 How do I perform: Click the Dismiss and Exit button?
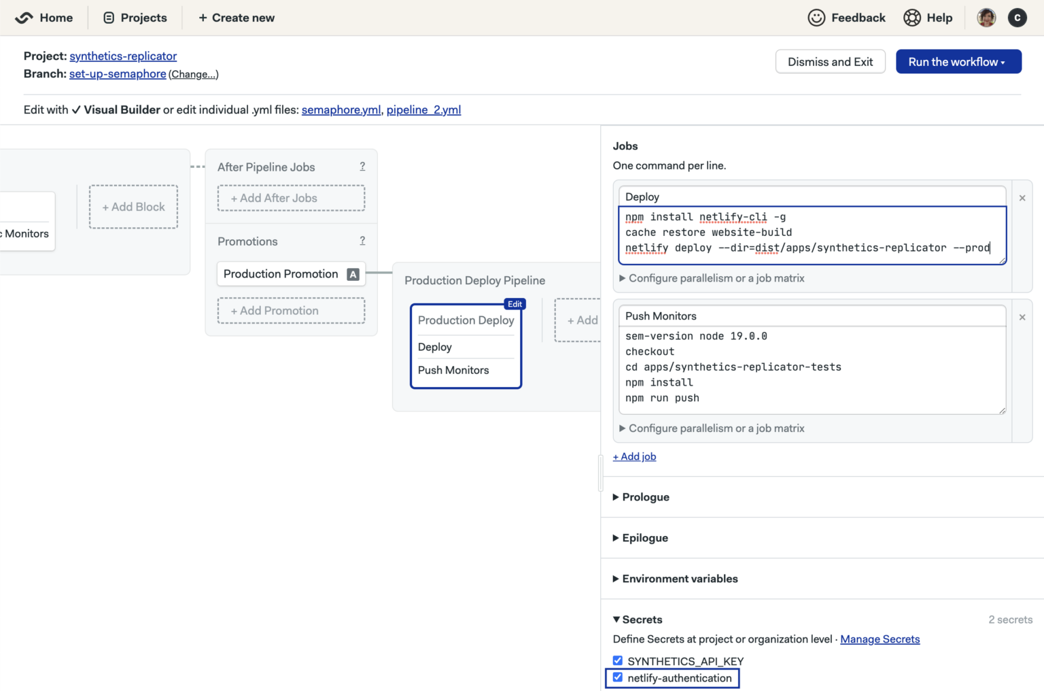coord(830,61)
